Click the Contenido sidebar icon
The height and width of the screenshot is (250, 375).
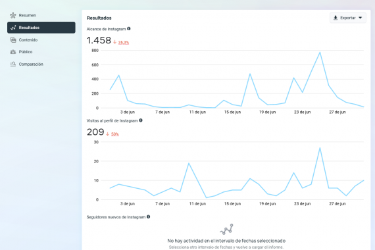[13, 39]
